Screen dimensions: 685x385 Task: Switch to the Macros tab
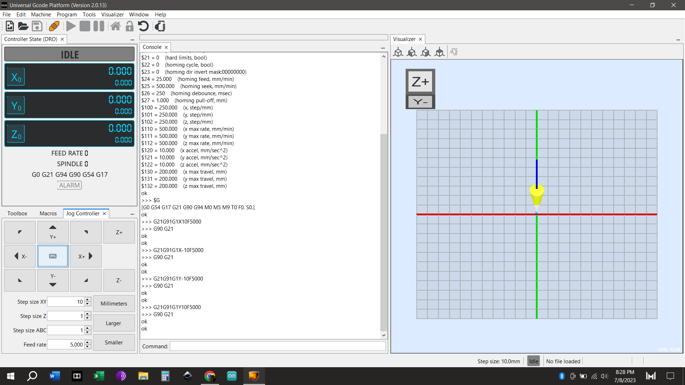coord(48,214)
